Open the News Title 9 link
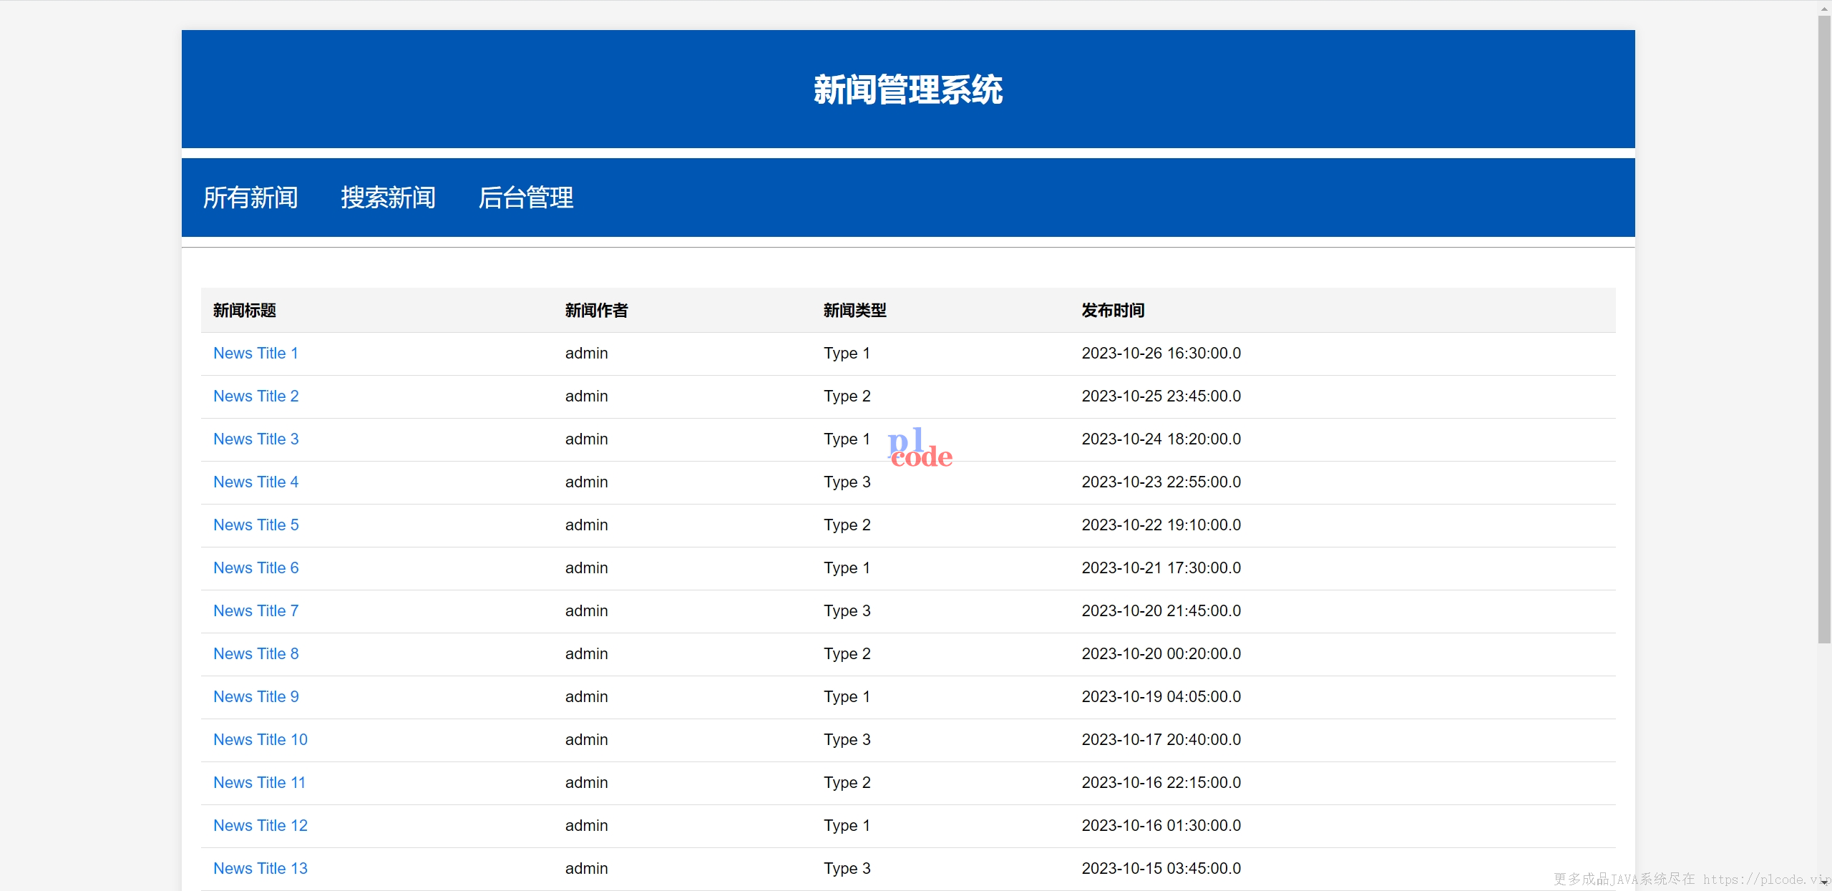This screenshot has height=891, width=1832. 256,697
